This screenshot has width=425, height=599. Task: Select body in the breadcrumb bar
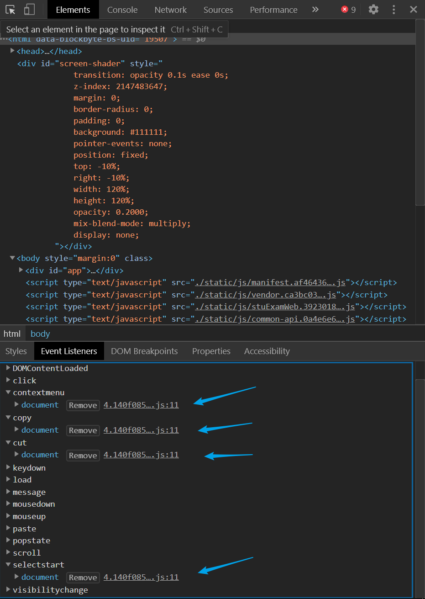(40, 334)
